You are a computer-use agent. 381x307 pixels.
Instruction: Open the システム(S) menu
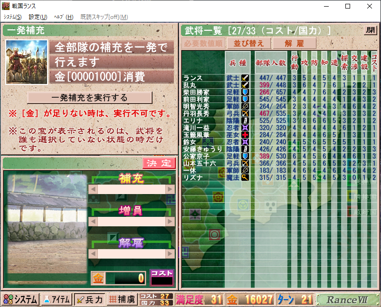pos(12,17)
